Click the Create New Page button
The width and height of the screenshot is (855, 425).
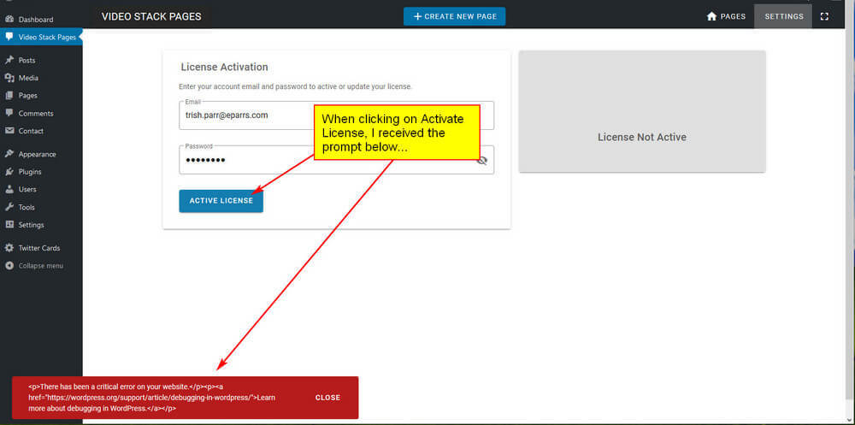[x=454, y=16]
